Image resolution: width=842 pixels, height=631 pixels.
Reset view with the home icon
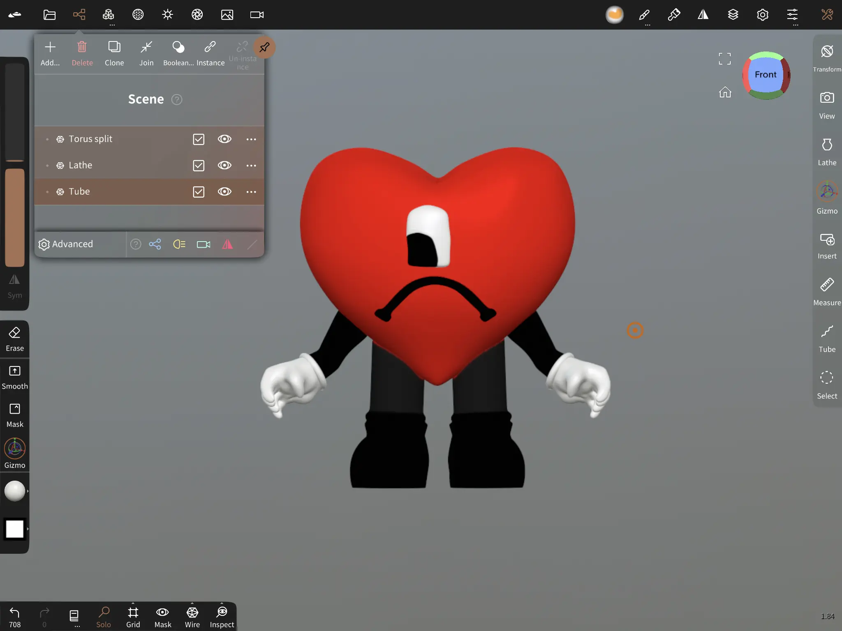click(x=725, y=92)
